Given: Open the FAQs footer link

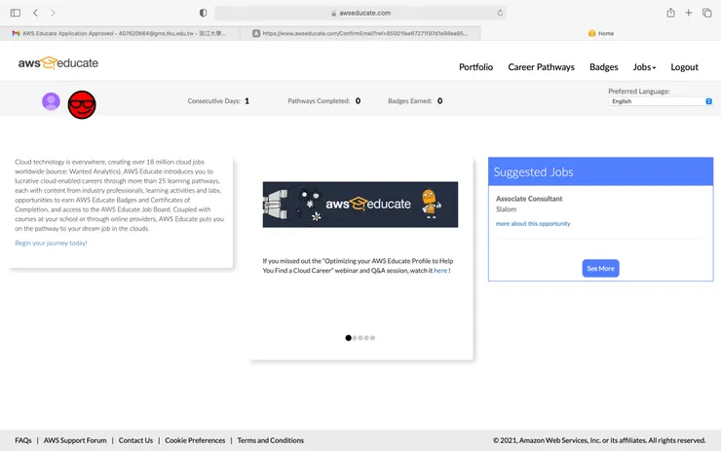Looking at the screenshot, I should point(23,440).
